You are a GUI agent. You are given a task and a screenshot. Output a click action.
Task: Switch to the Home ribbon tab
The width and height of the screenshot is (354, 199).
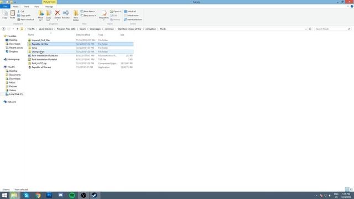tap(15, 7)
